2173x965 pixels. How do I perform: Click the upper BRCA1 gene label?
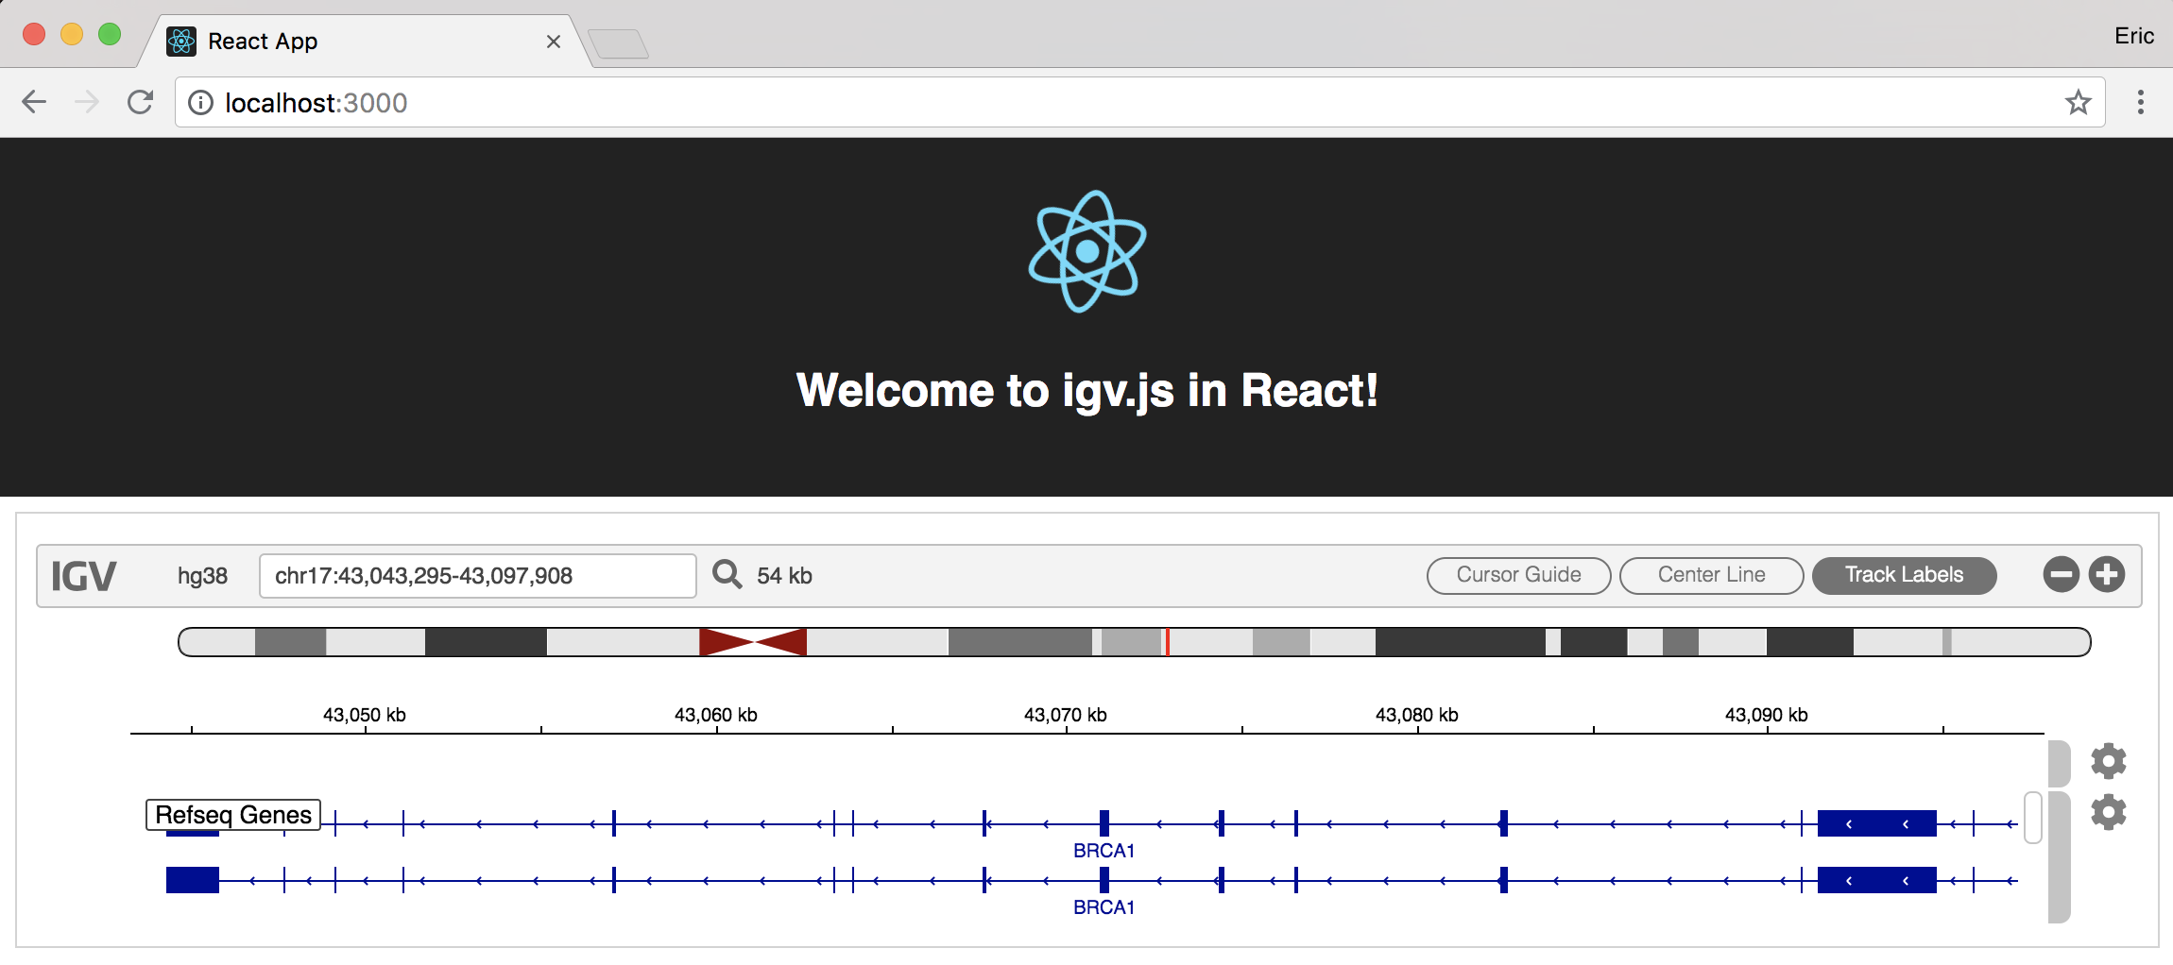pyautogui.click(x=1104, y=851)
